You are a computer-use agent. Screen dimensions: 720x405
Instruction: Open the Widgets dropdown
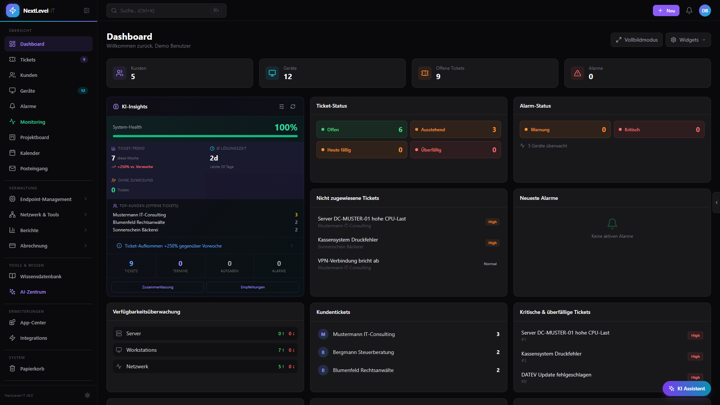click(688, 40)
